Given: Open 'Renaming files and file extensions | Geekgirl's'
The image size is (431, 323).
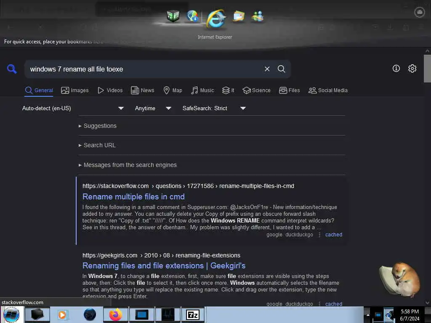Looking at the screenshot, I should pyautogui.click(x=164, y=266).
